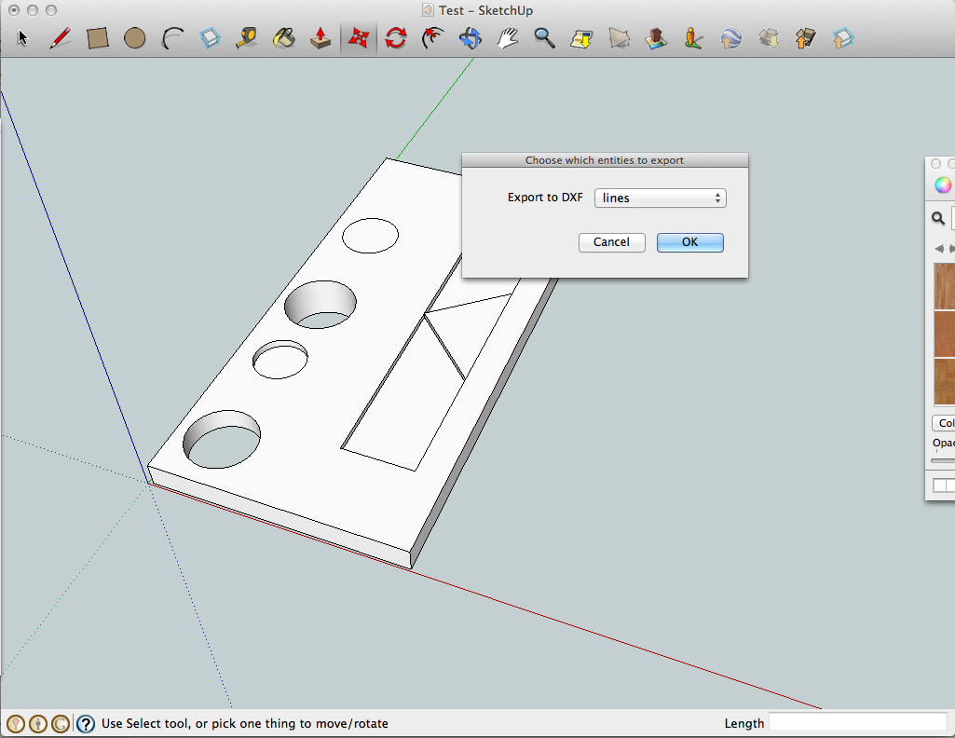Open Help via the question mark icon
This screenshot has width=955, height=738.
85,723
